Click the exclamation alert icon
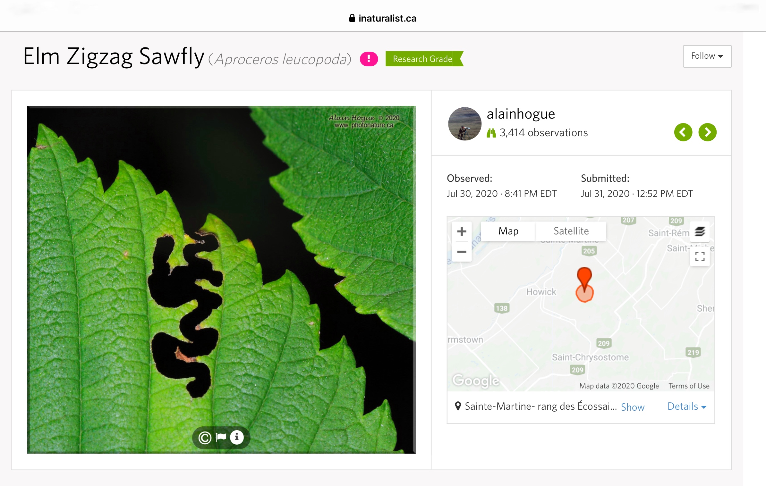 coord(369,59)
